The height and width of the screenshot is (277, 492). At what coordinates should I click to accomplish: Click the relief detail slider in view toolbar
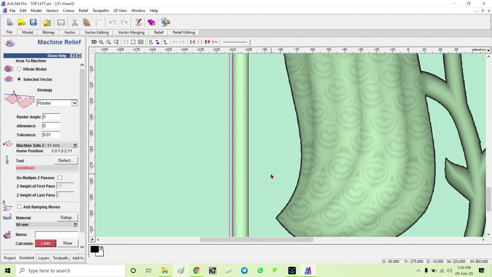[x=237, y=42]
